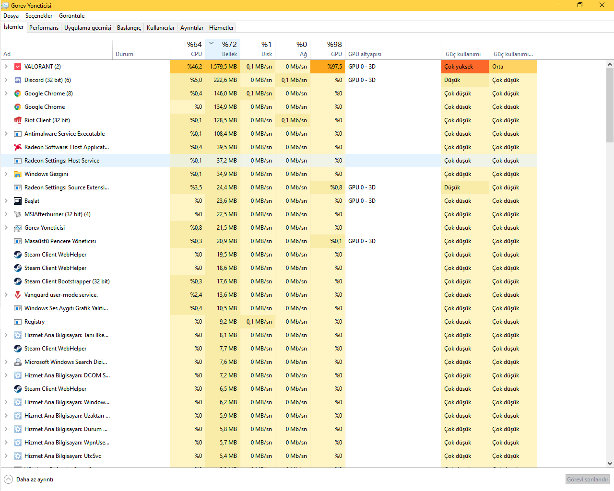Expand the Google Chrome (8) group

[x=6, y=94]
